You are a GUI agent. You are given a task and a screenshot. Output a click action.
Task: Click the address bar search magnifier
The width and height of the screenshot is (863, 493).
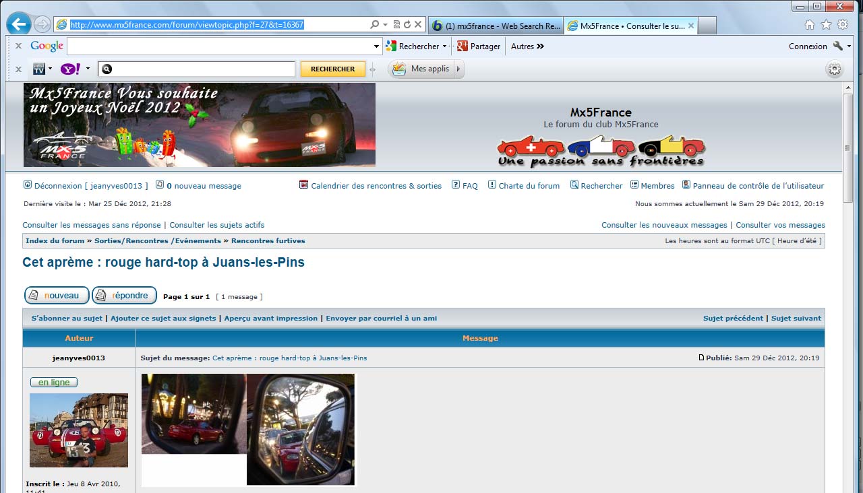coord(375,24)
